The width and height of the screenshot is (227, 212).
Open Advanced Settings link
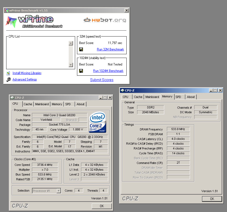(25, 79)
